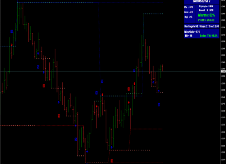This screenshot has height=164, width=226.
Task: Click the leftmost red down signal arrow
Action: [x=12, y=45]
